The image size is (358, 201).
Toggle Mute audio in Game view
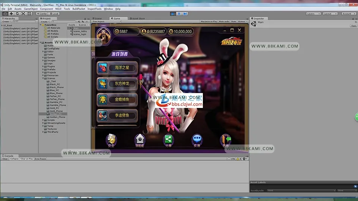coord(224,22)
